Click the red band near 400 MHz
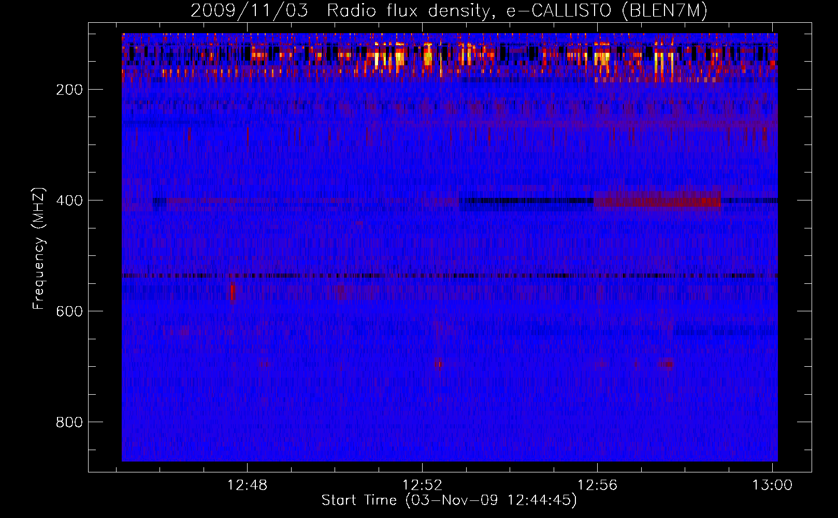Screen dimensions: 838x518 click(x=657, y=199)
